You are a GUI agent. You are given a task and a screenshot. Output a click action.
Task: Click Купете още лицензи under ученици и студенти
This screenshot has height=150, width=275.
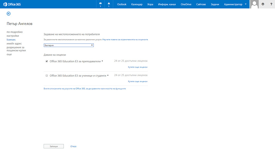(138, 81)
